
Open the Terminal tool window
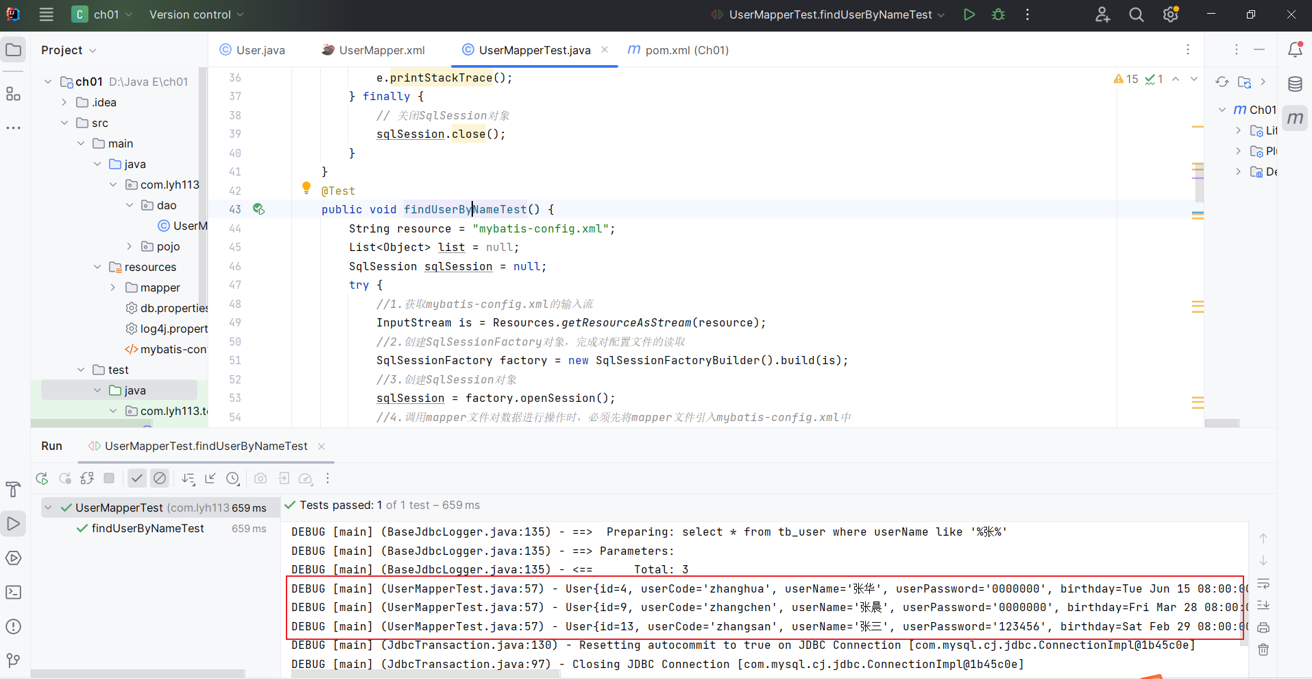(13, 592)
